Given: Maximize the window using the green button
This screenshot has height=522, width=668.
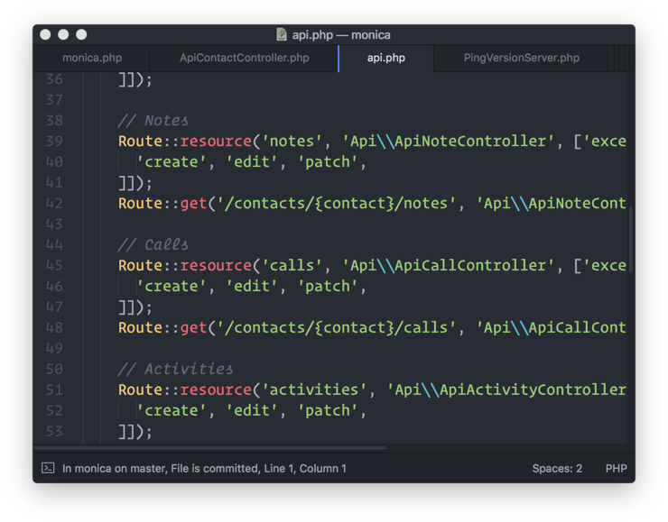Looking at the screenshot, I should click(81, 35).
